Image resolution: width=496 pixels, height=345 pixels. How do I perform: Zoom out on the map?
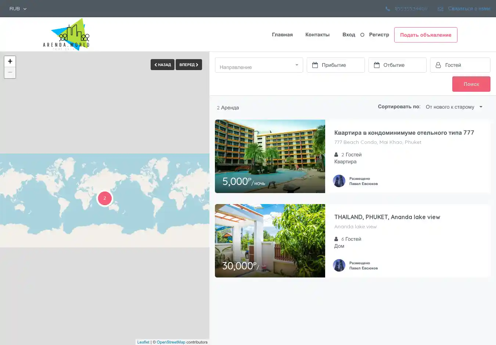[x=10, y=73]
